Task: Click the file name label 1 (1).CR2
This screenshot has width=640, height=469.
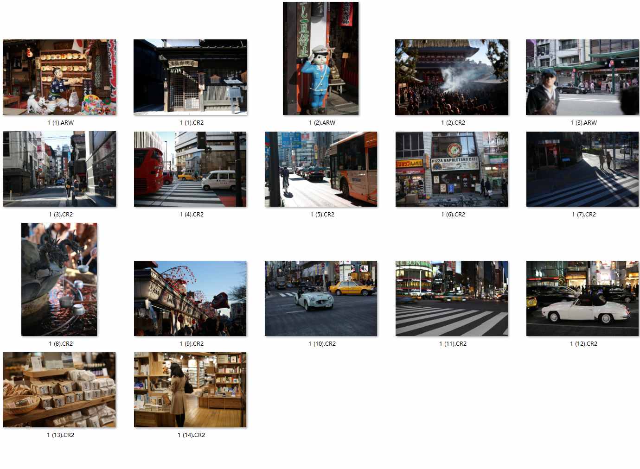Action: [192, 123]
